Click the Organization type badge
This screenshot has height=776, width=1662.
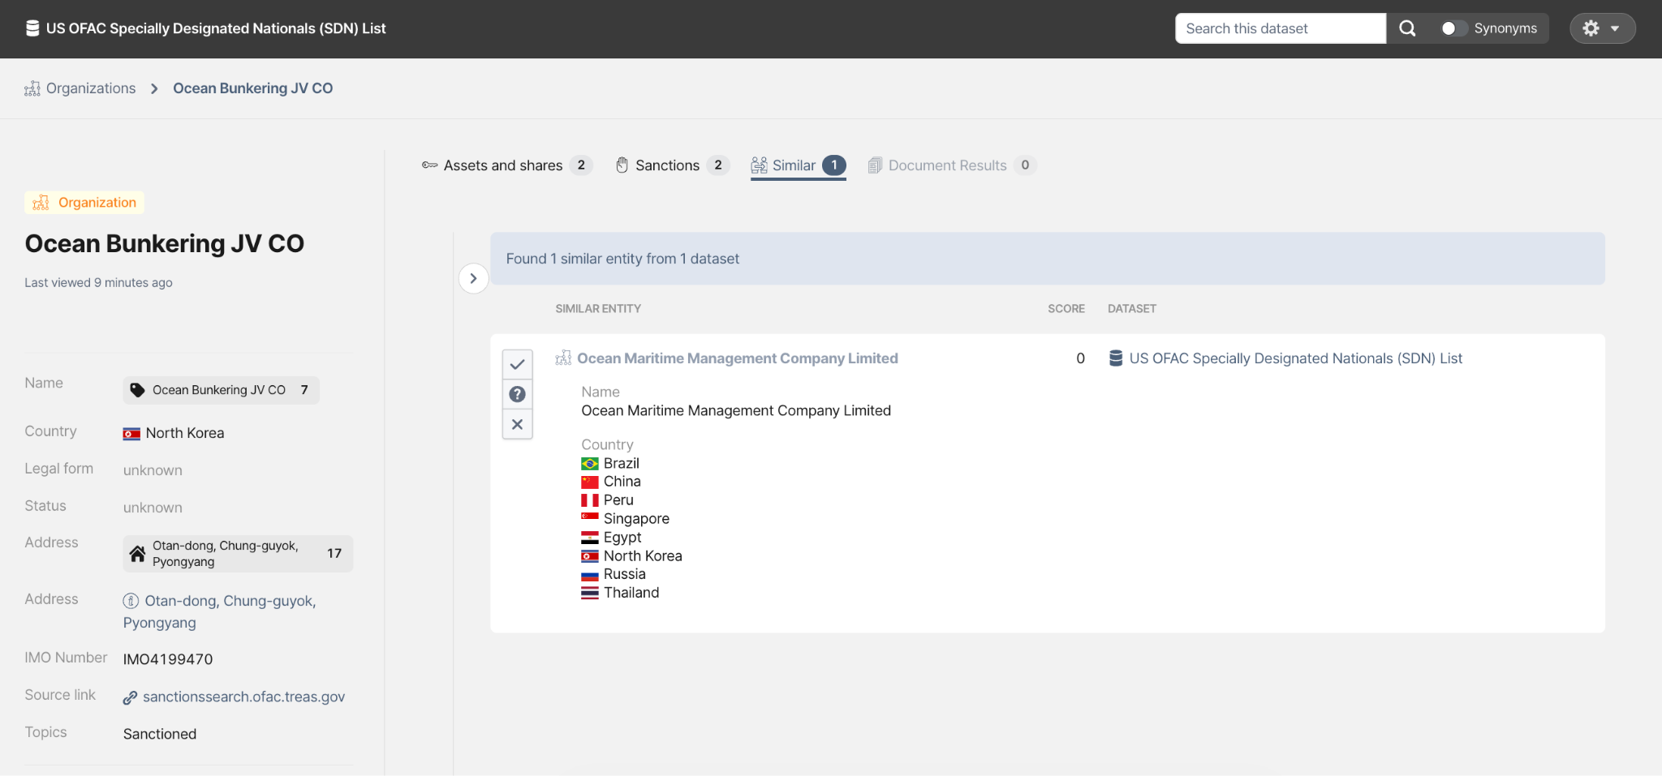[x=84, y=203]
